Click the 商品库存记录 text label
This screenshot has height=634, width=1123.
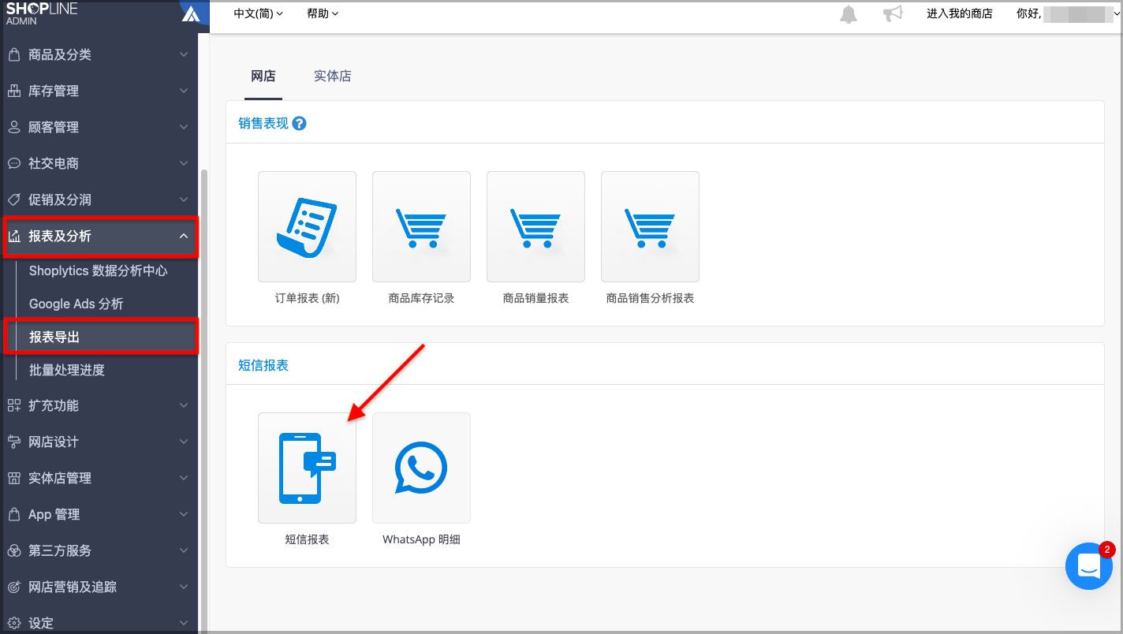point(421,298)
